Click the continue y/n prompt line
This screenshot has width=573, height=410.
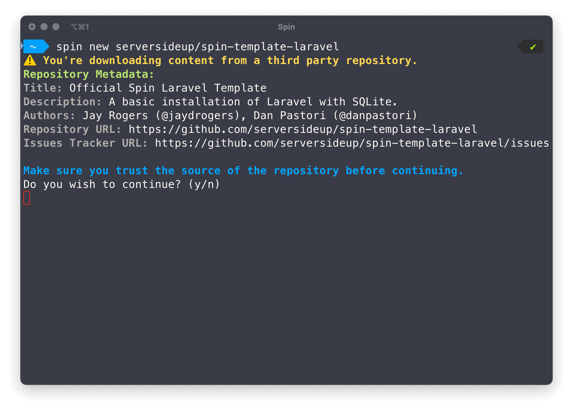pos(121,184)
